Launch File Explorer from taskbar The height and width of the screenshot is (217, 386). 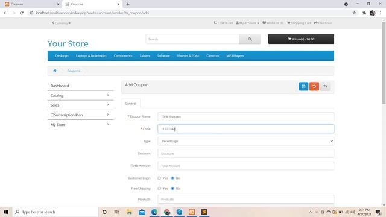[129, 212]
